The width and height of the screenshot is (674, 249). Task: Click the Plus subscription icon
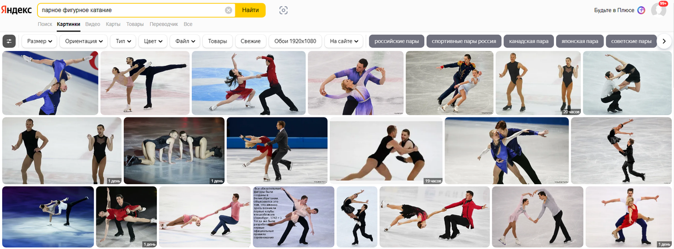[641, 10]
